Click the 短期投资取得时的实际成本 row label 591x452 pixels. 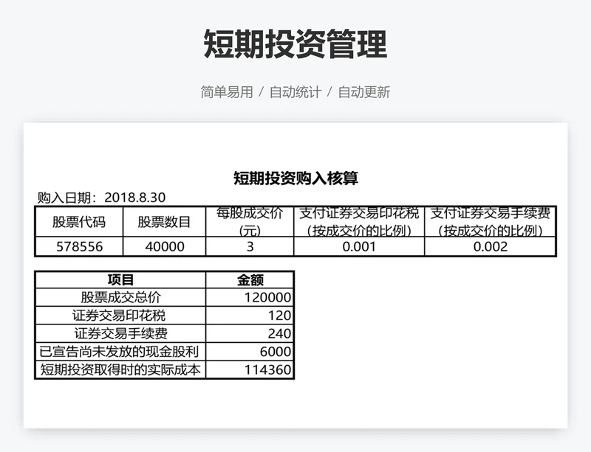coord(120,369)
